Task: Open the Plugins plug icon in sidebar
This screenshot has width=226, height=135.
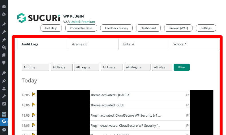Action: tap(4, 81)
